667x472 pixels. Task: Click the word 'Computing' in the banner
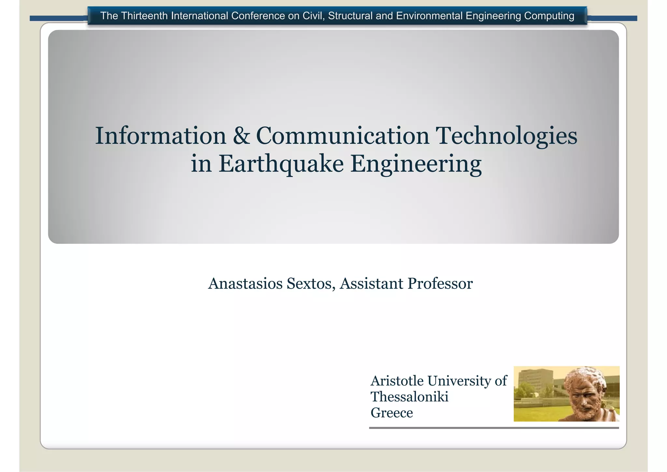point(549,16)
